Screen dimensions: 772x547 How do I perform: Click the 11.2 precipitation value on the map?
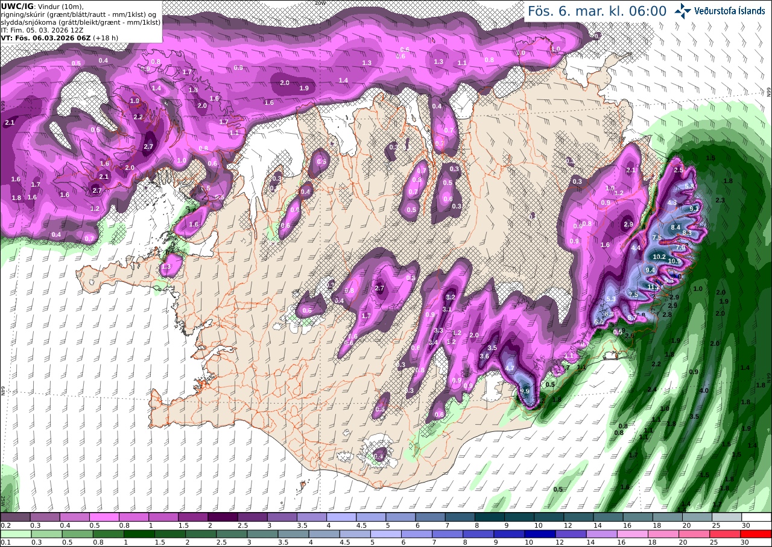click(x=654, y=287)
